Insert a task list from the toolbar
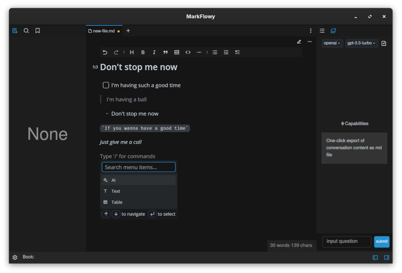The width and height of the screenshot is (402, 273). pyautogui.click(x=237, y=52)
